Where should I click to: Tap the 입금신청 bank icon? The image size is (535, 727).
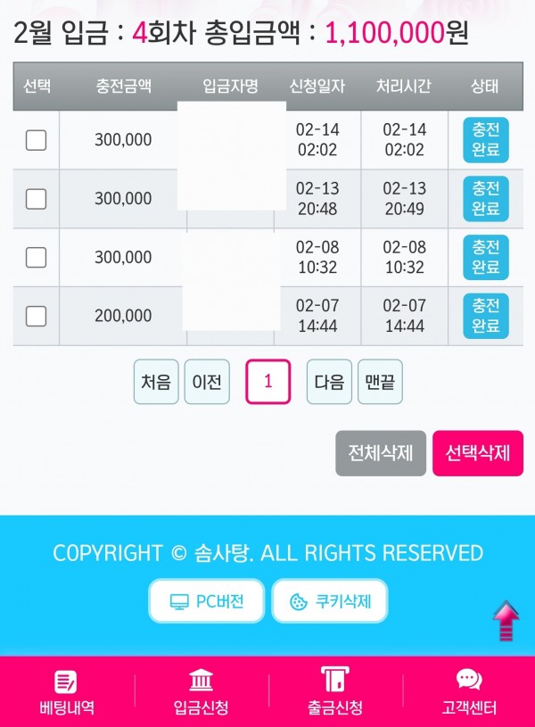[201, 681]
